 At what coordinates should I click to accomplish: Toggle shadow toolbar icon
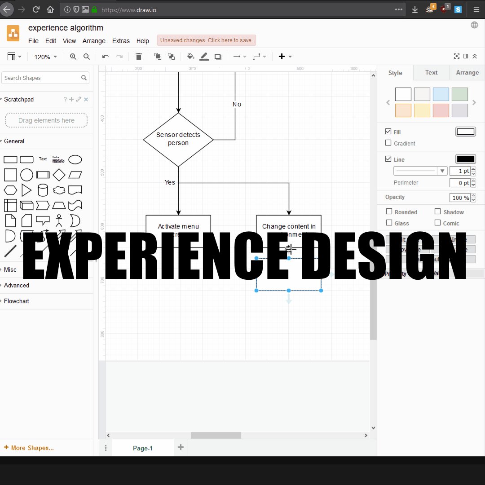pos(218,57)
